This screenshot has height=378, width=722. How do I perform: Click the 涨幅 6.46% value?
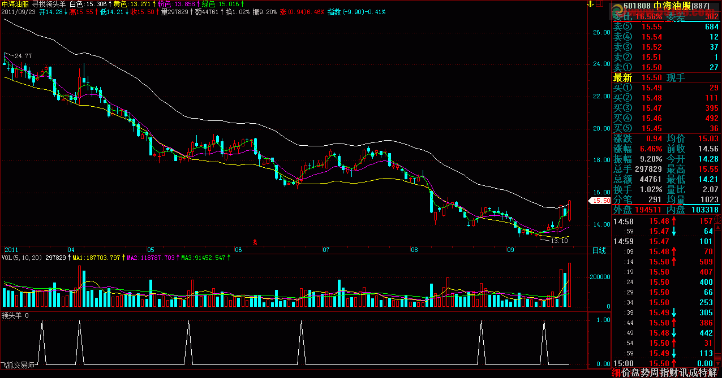pos(651,149)
